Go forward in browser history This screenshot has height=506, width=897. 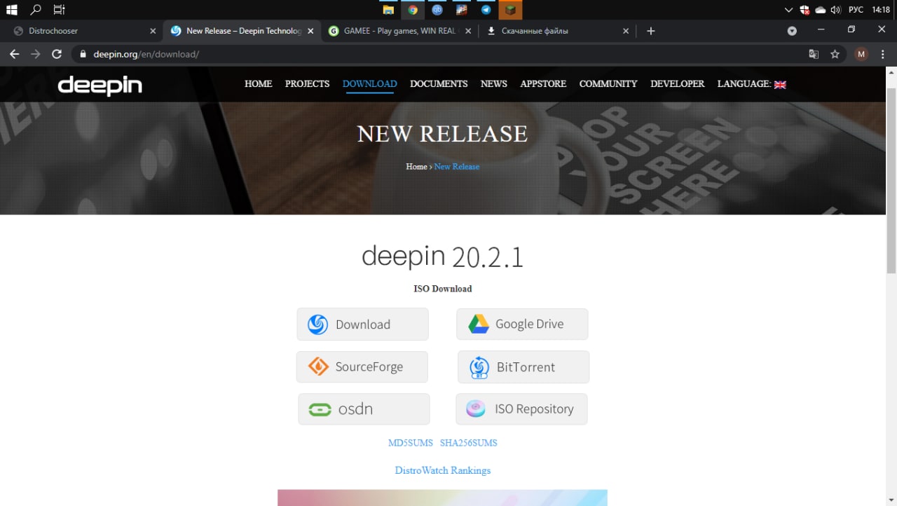[36, 54]
